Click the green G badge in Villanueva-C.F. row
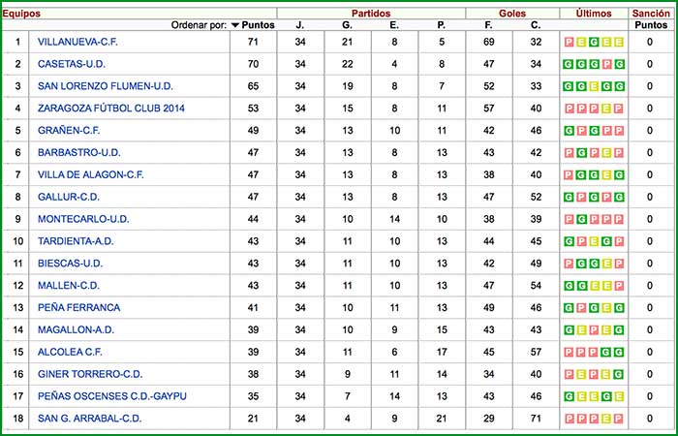Image resolution: width=678 pixels, height=436 pixels. [592, 43]
